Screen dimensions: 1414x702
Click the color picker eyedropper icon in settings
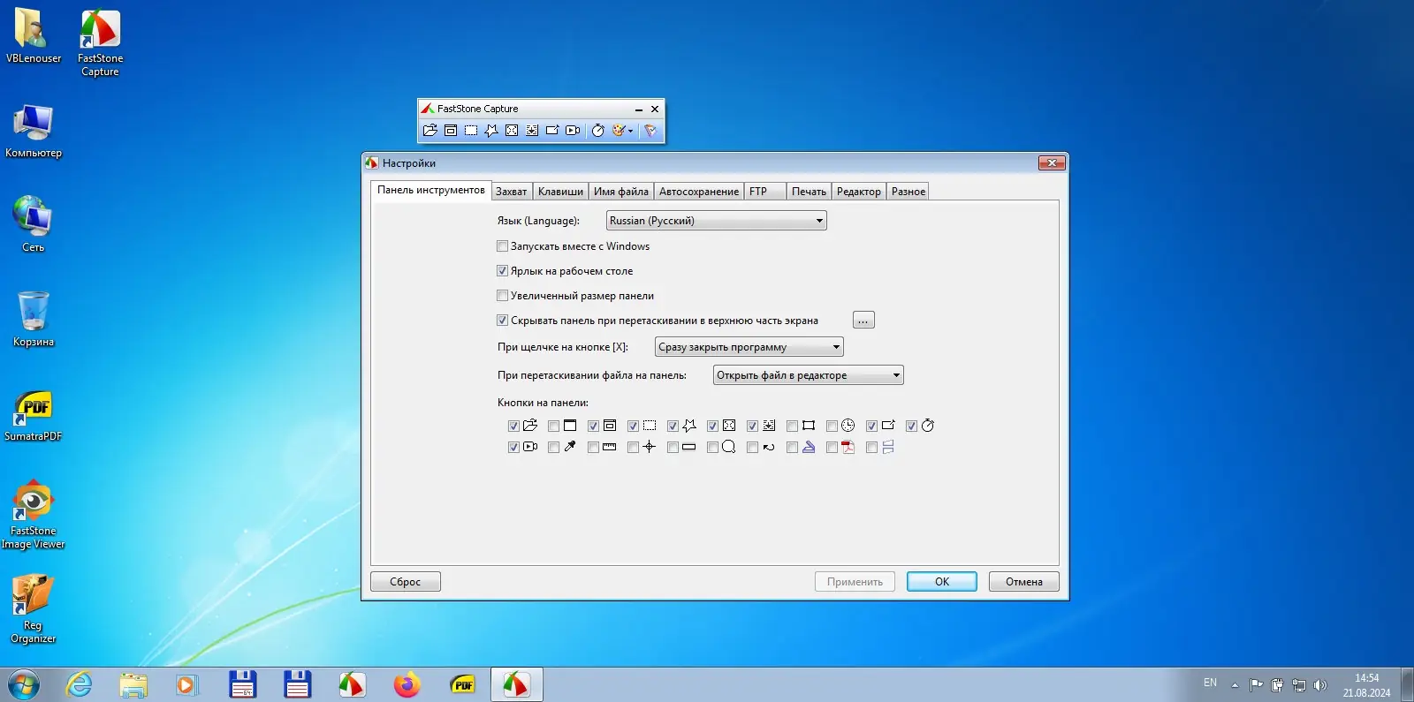click(570, 447)
